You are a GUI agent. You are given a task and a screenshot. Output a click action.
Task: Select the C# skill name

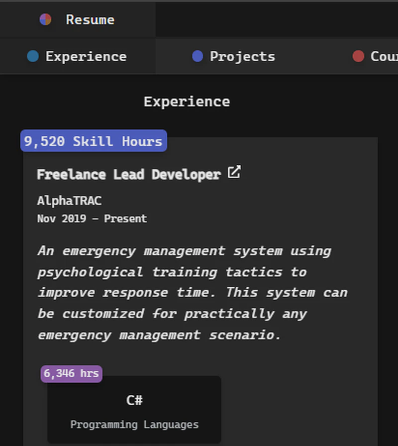tap(134, 400)
